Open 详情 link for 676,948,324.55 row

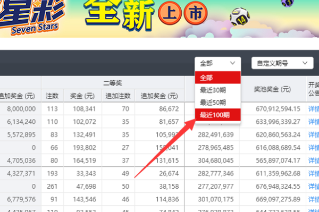coord(314,186)
